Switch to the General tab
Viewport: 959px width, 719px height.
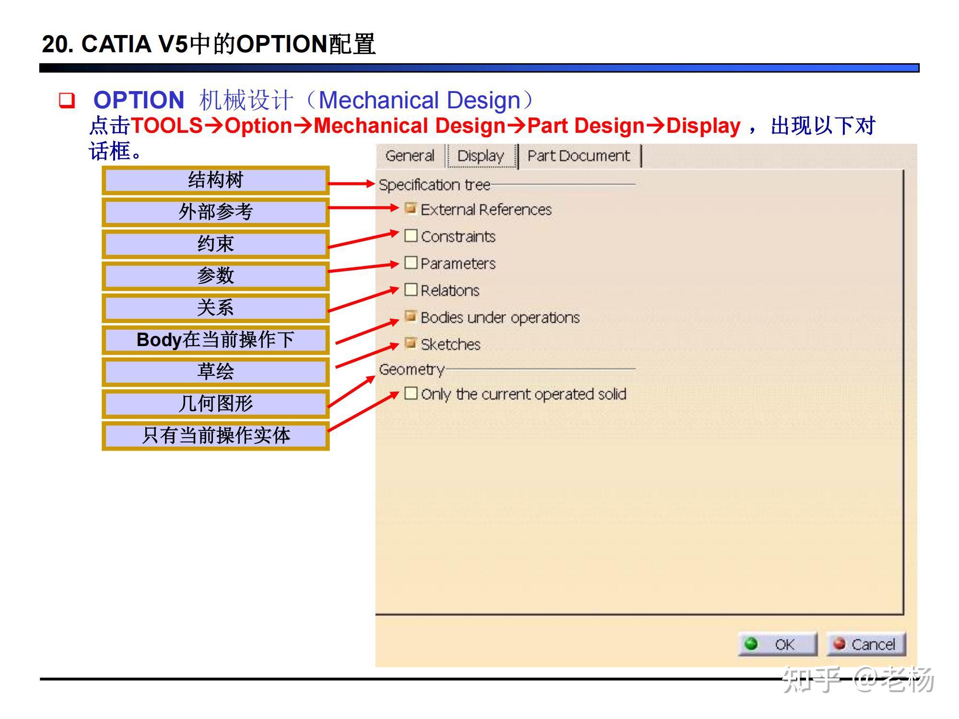[x=409, y=156]
